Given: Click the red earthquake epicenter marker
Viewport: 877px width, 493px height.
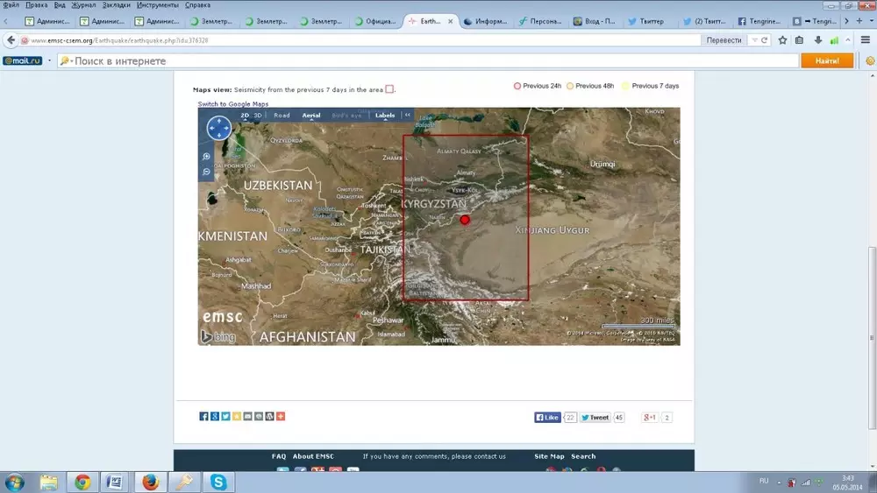Looking at the screenshot, I should pyautogui.click(x=465, y=220).
